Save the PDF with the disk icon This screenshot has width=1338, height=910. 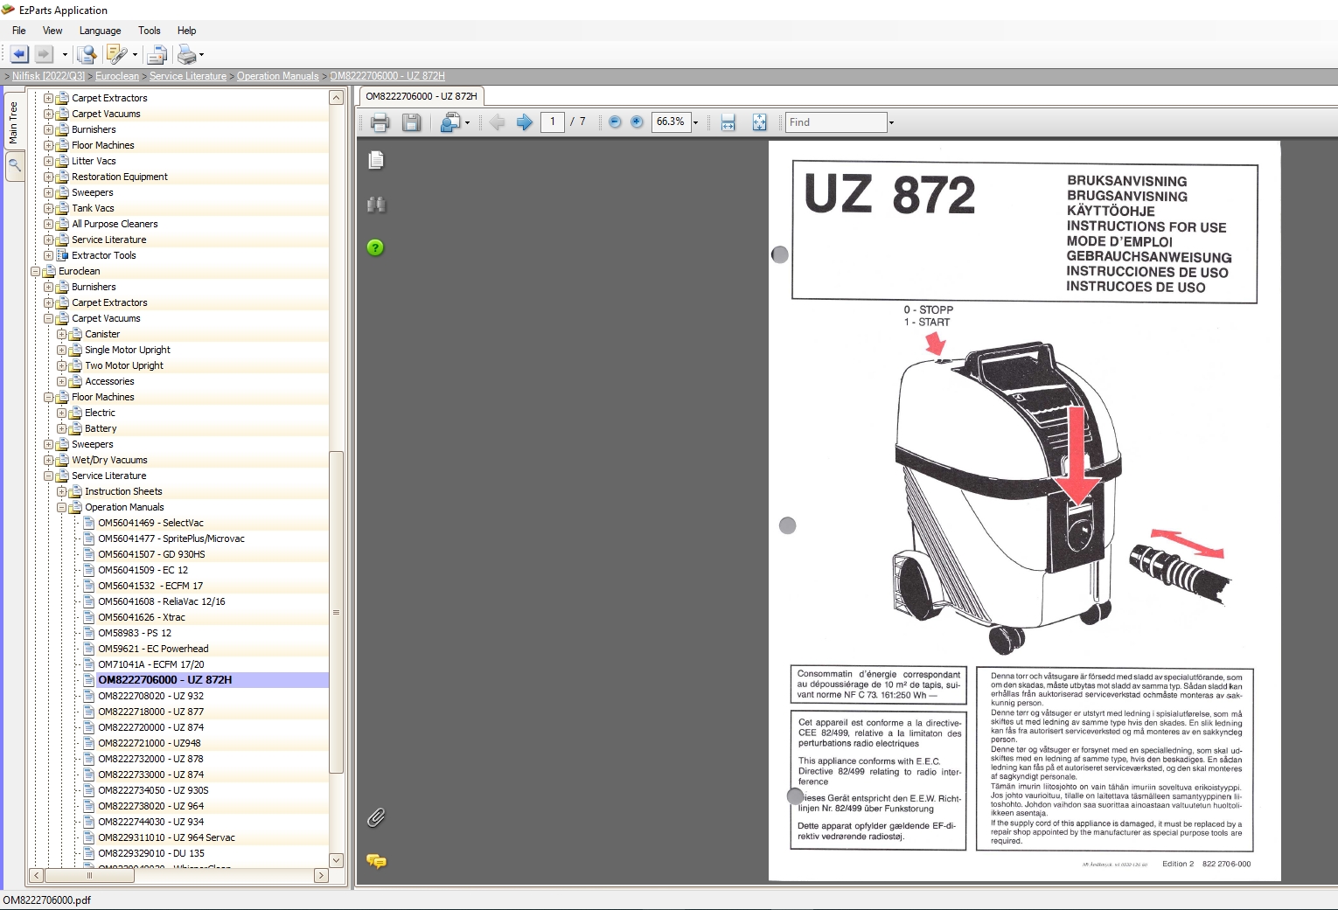tap(411, 122)
